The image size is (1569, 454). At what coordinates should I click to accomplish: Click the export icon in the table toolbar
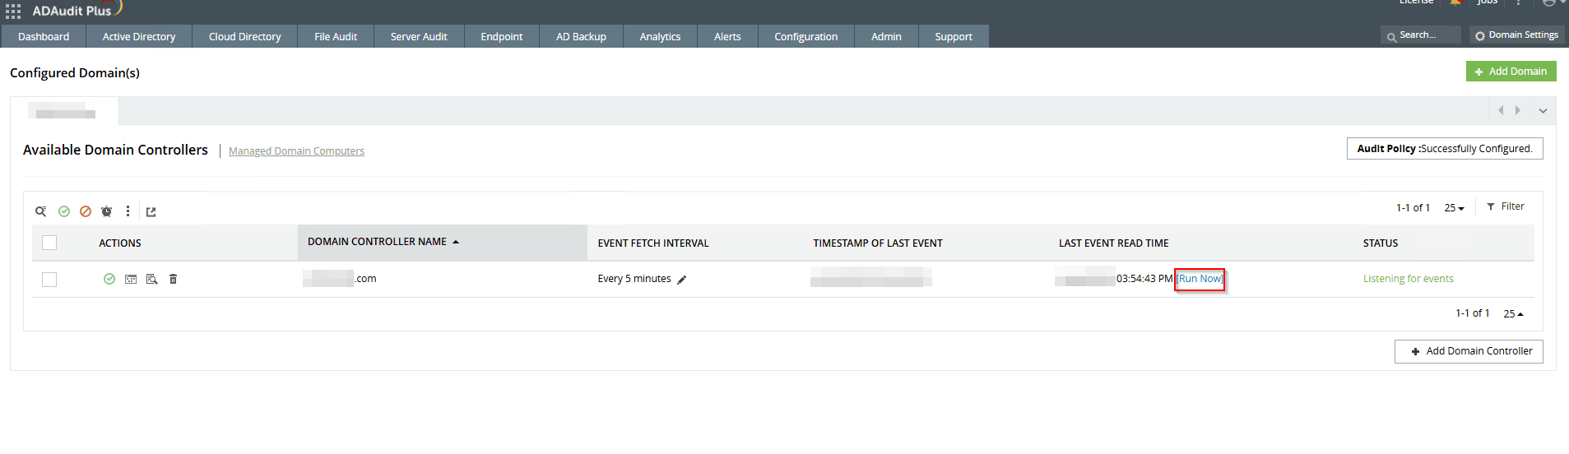click(151, 212)
